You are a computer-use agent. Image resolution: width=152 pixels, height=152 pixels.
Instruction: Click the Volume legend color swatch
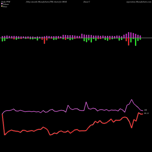pyautogui.click(x=2, y=4)
